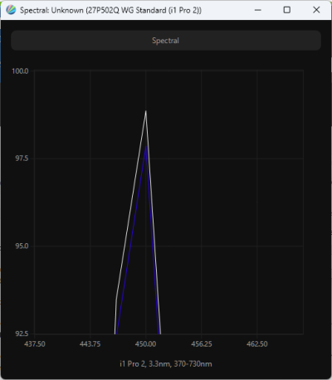Click the 95.0 y-axis label
Image resolution: width=332 pixels, height=380 pixels.
pos(22,246)
